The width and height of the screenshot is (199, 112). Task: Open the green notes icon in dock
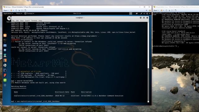5,80
